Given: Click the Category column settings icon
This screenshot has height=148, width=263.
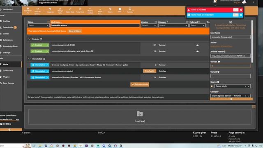Looking at the screenshot, I should [187, 22].
